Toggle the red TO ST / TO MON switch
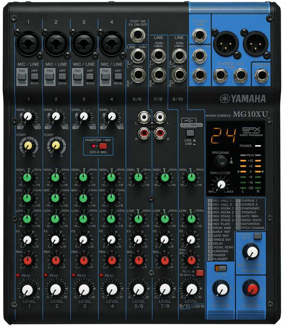284x326 pixels. [200, 273]
